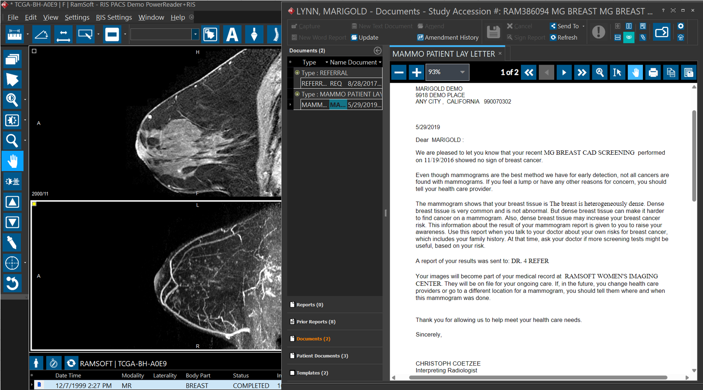
Task: Select the angle measurement tool
Action: (x=41, y=34)
